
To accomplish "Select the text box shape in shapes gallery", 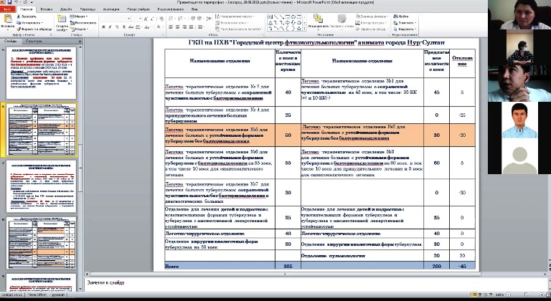I will [x=270, y=16].
